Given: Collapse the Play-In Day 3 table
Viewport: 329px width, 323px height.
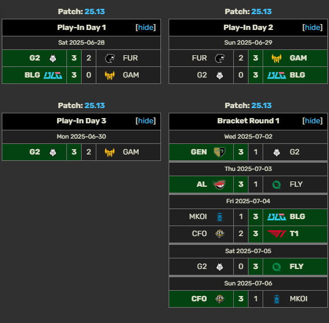Looking at the screenshot, I should (x=146, y=121).
